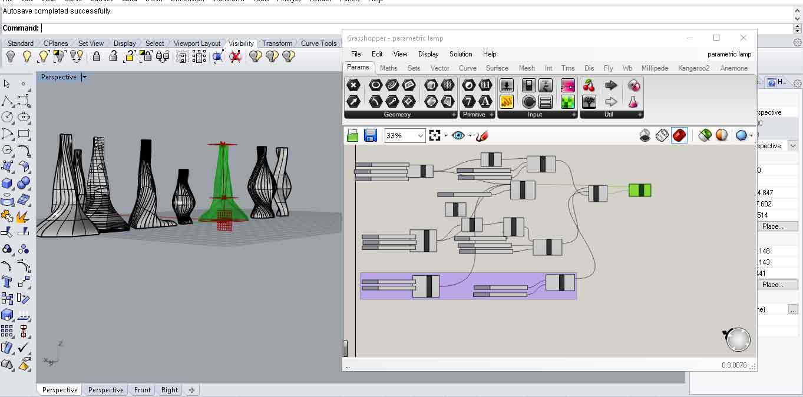Click the Join puzzle-piece icon in sidebar
The image size is (803, 397).
click(7, 216)
